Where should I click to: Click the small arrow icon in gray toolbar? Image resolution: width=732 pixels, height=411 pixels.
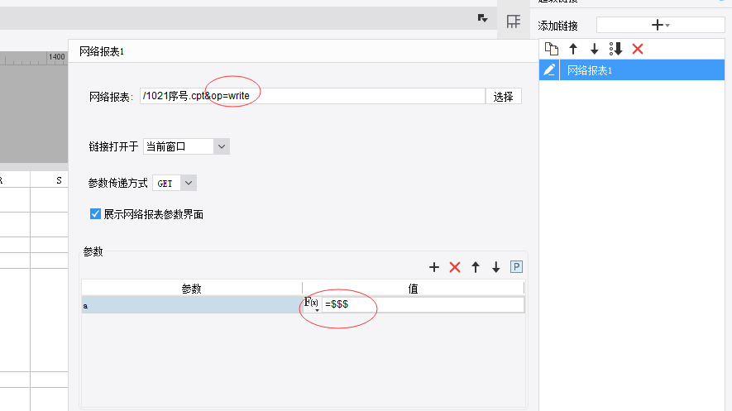483,18
